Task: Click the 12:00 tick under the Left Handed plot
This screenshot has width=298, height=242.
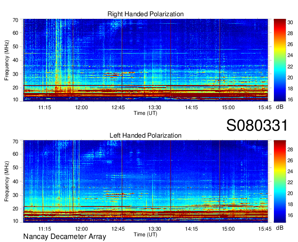Action: (82, 229)
